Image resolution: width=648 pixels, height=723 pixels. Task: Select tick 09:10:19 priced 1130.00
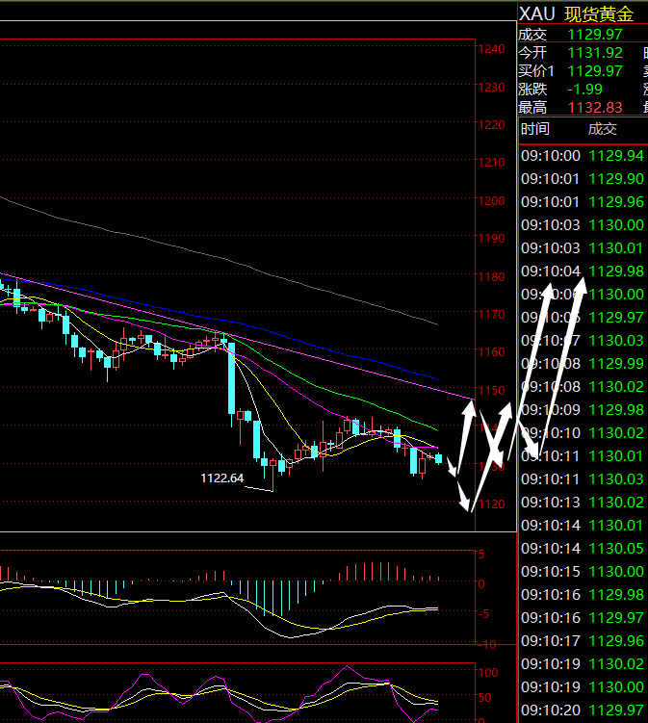click(x=583, y=687)
